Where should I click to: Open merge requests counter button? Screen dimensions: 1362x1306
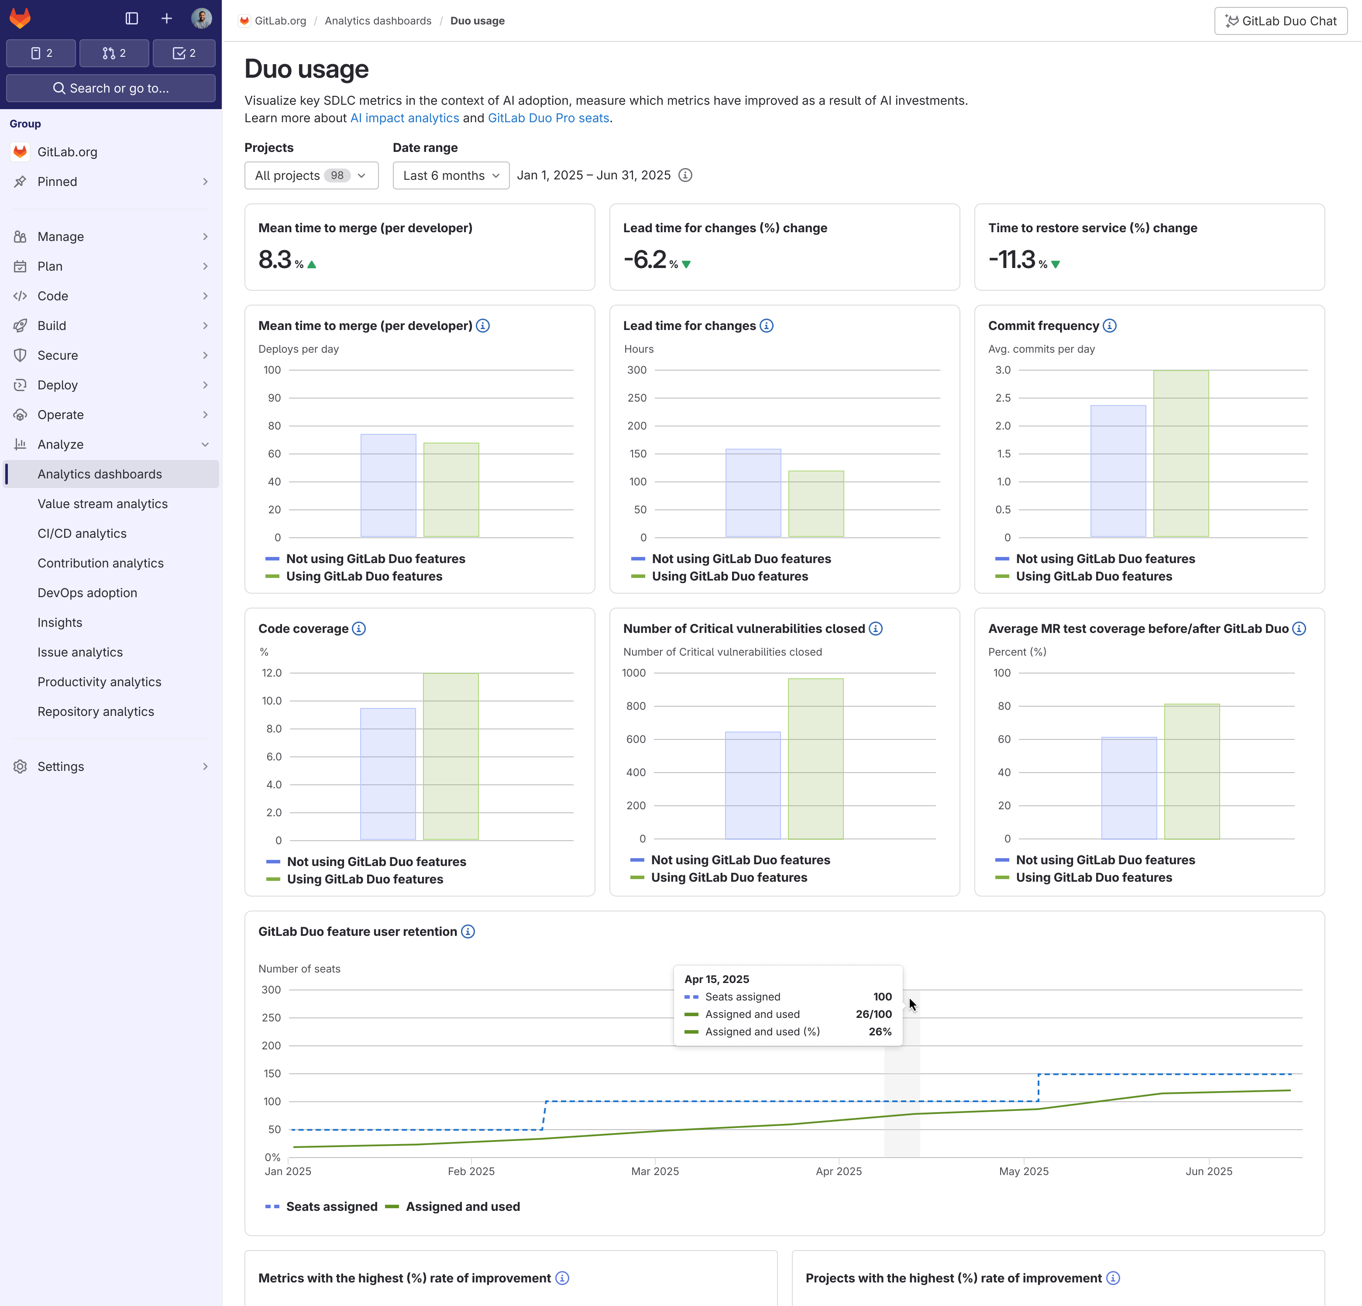[114, 53]
